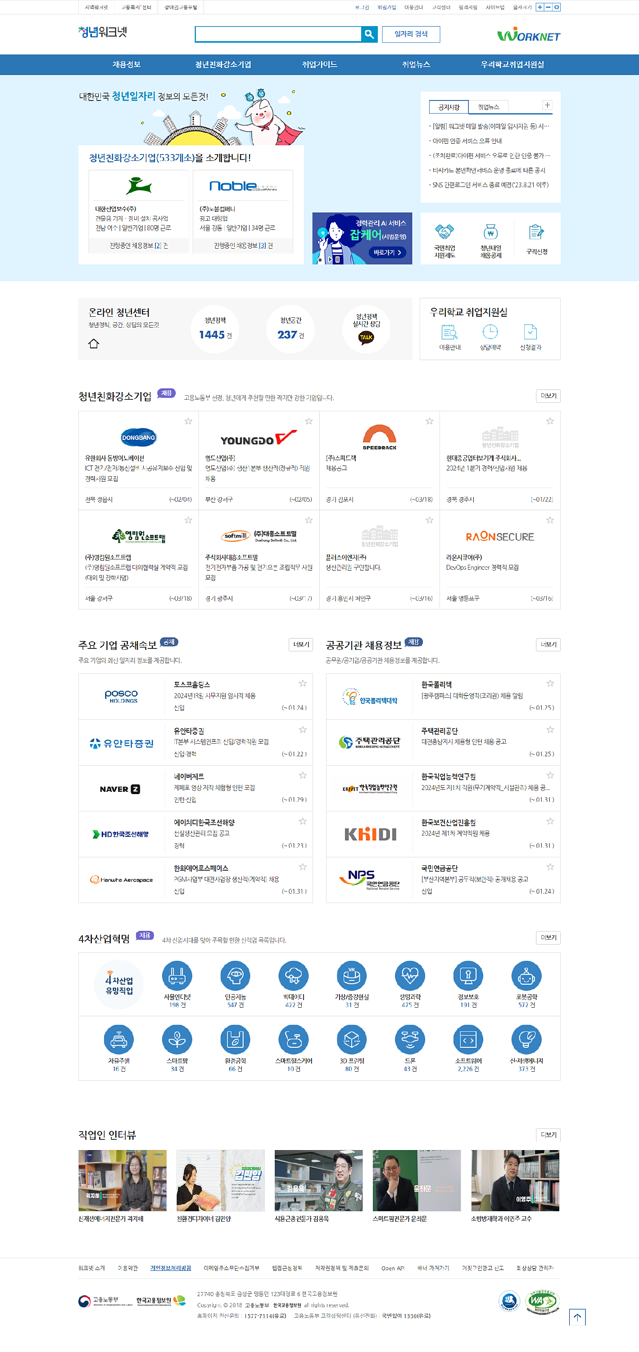Open the 3D 프린팅 cube icon
639x1352 pixels.
point(352,1039)
